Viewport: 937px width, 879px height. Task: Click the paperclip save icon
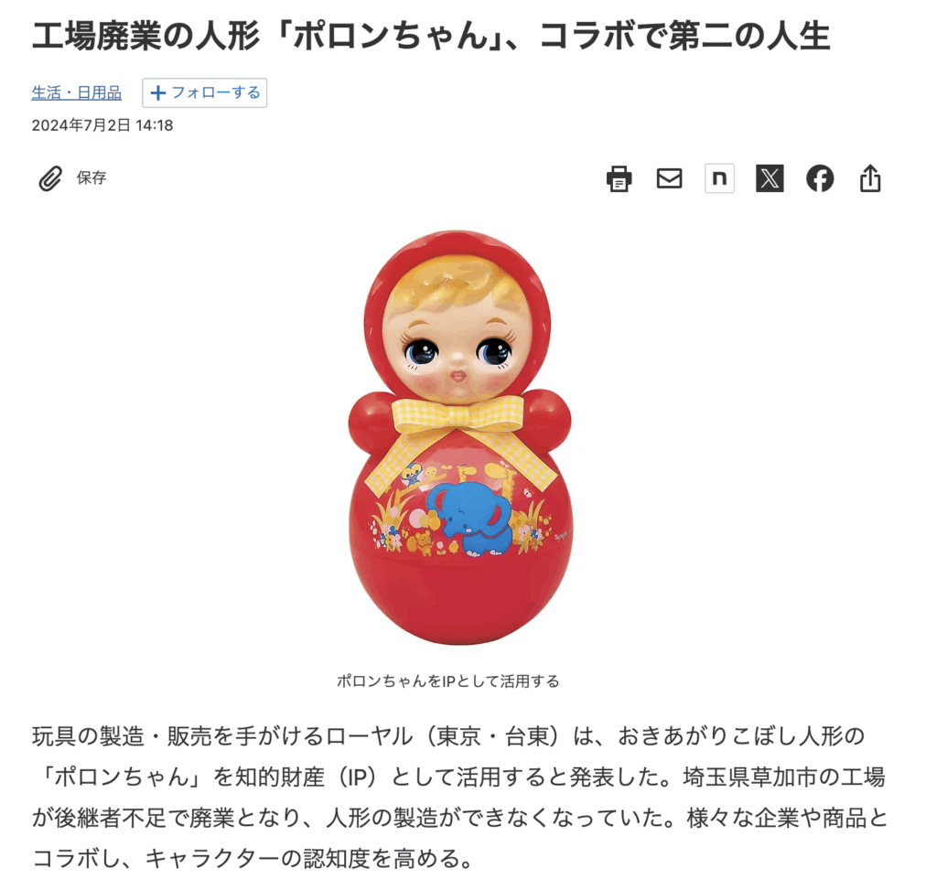50,178
